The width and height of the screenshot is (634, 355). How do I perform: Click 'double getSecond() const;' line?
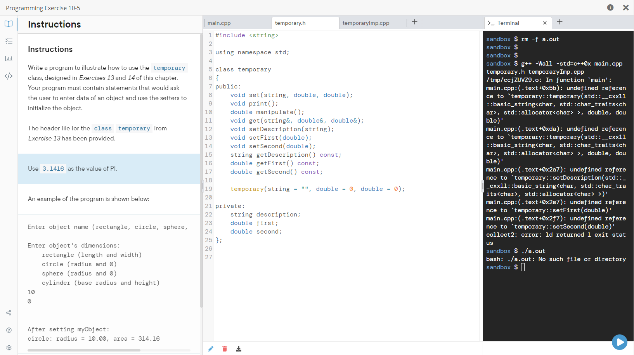coord(277,172)
